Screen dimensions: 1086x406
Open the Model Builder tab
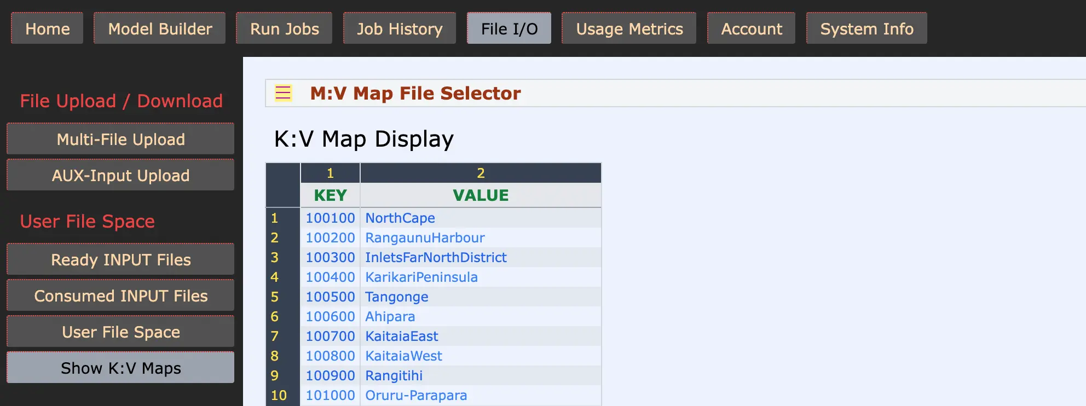click(160, 28)
